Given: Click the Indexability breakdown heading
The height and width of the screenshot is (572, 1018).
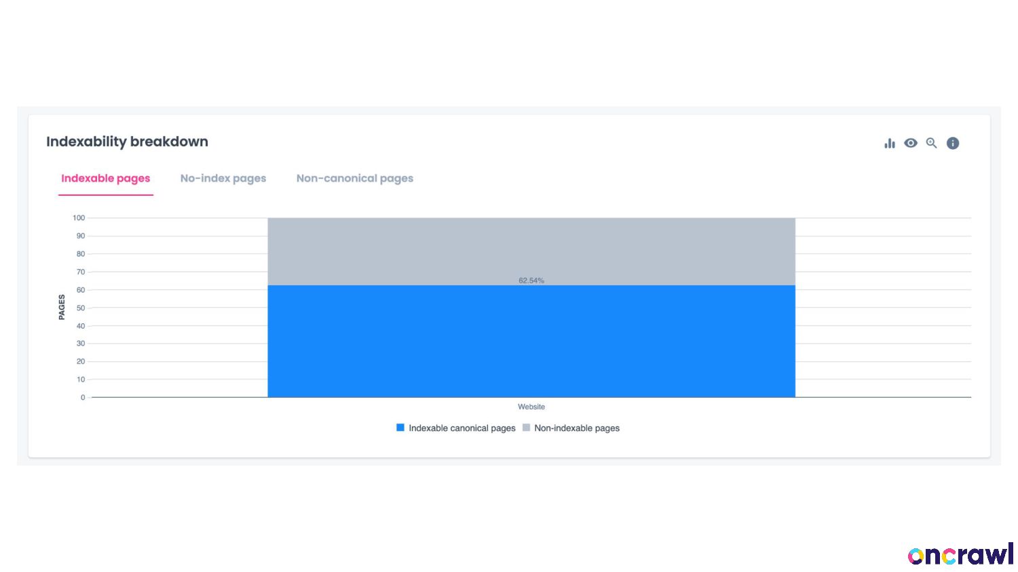Looking at the screenshot, I should [127, 142].
